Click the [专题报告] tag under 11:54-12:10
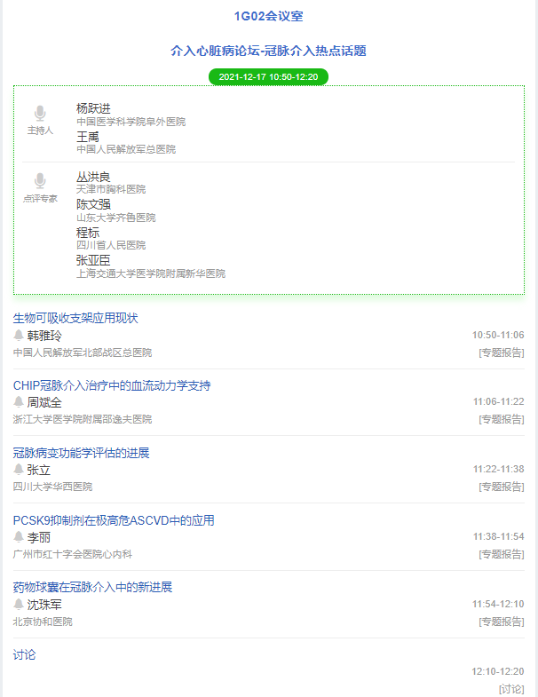This screenshot has width=538, height=697. click(x=502, y=622)
